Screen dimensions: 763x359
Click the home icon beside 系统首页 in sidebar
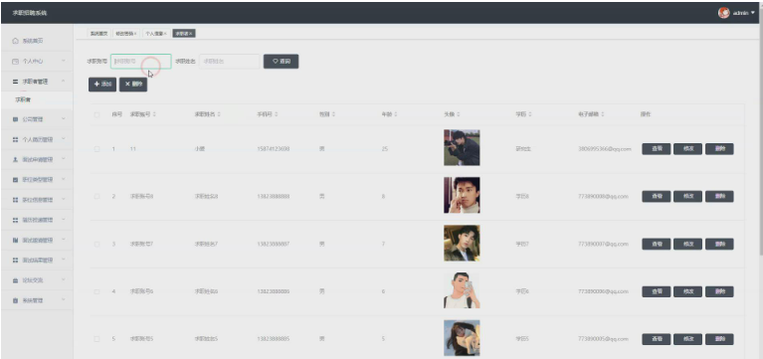coord(15,41)
